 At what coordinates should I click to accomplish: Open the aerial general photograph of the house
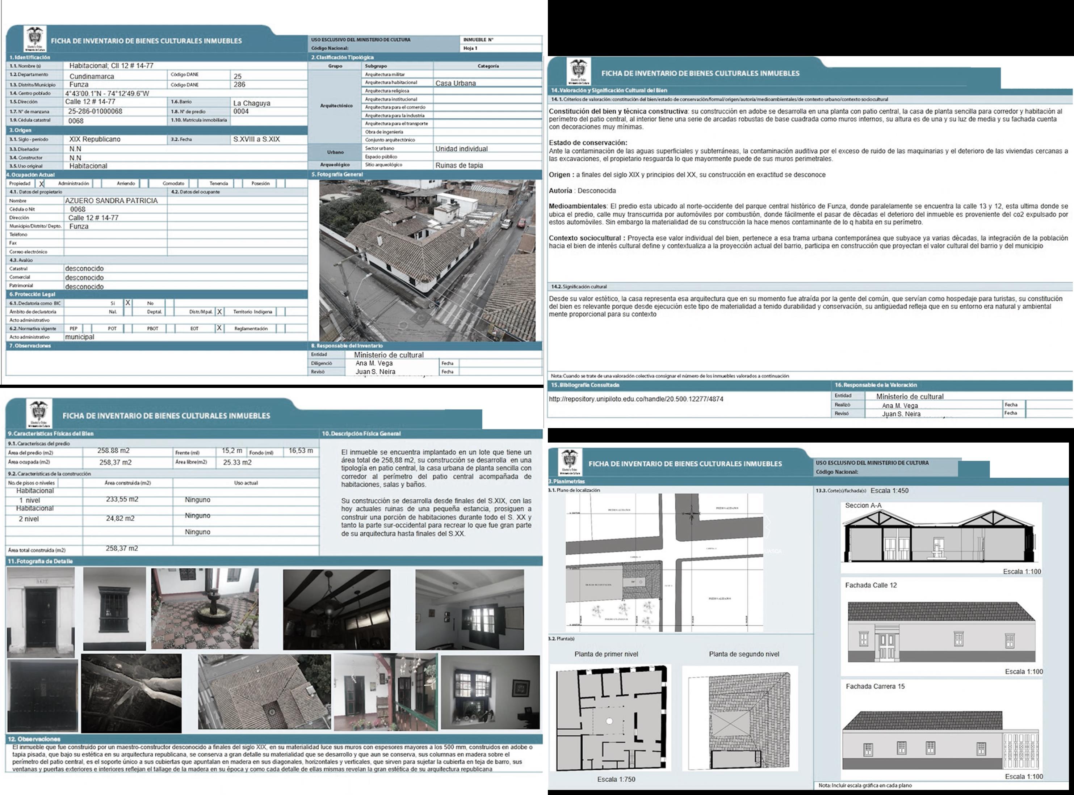click(x=427, y=260)
